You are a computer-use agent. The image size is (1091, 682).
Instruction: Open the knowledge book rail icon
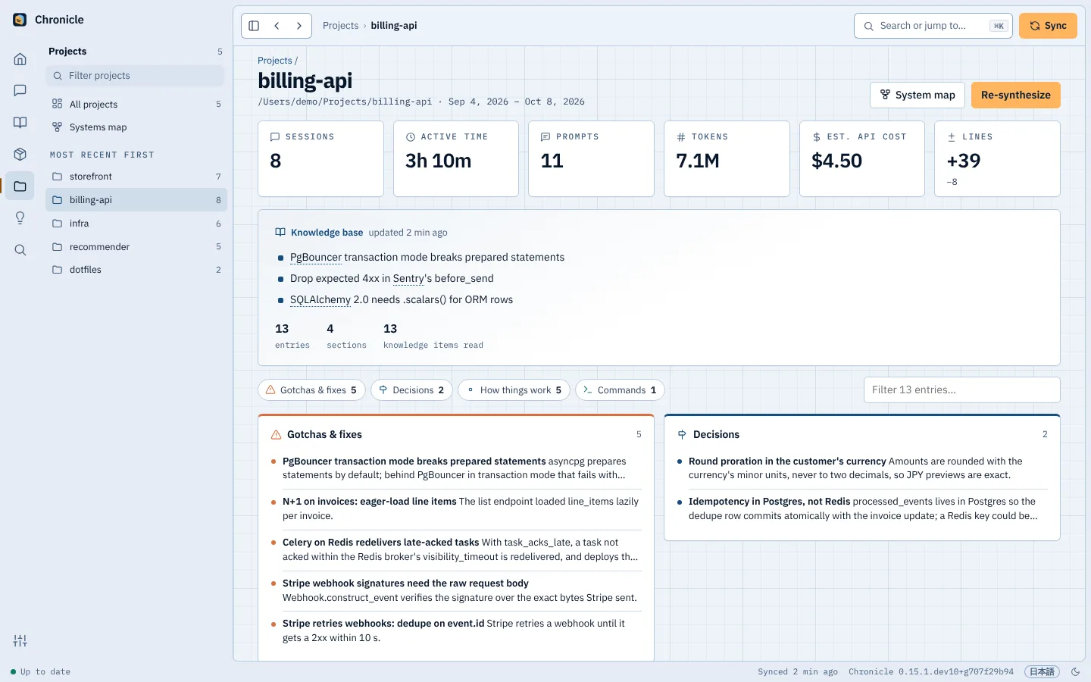20,123
